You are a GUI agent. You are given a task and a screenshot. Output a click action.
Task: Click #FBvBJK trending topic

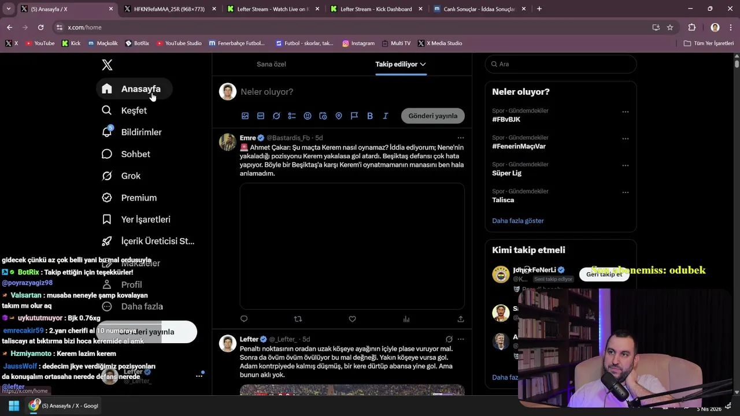[506, 120]
